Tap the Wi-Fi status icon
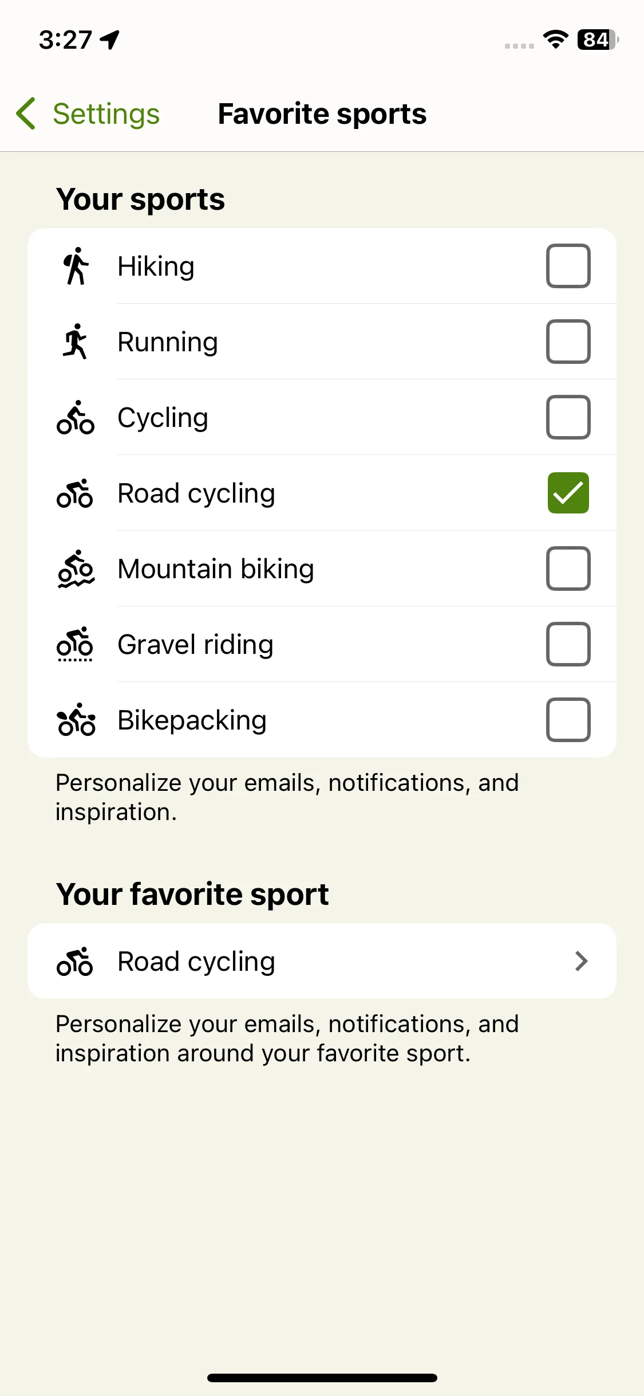 (555, 40)
